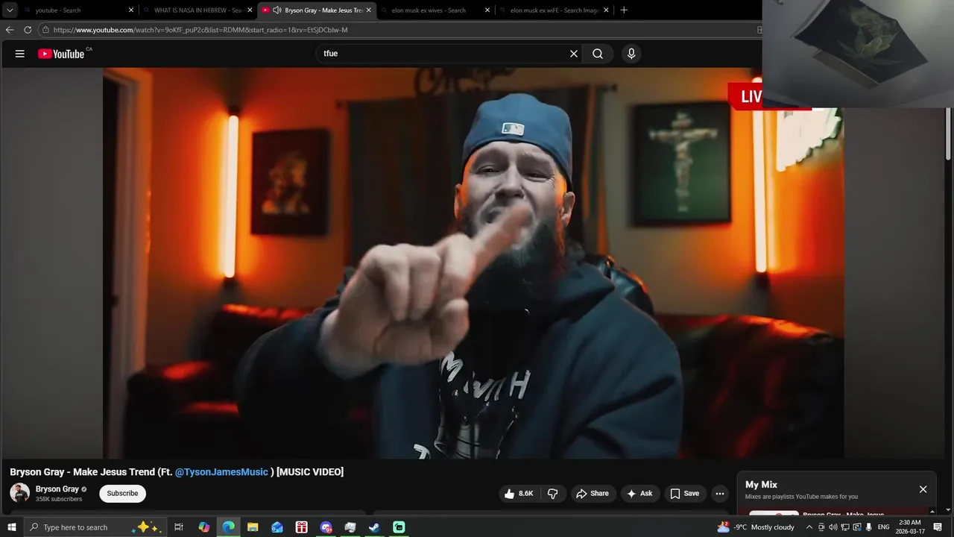Viewport: 954px width, 537px height.
Task: Select the YouTube URL in address bar
Action: (x=200, y=30)
